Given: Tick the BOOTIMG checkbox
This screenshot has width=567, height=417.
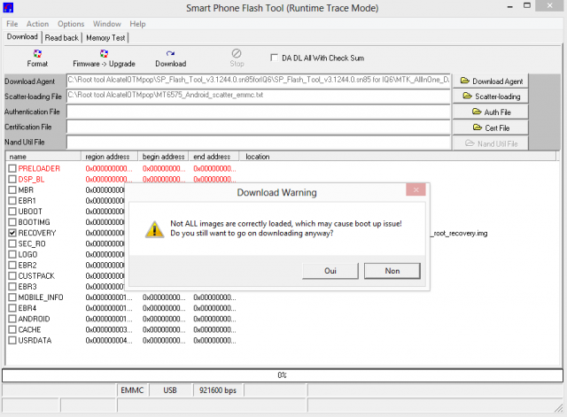Looking at the screenshot, I should coord(12,222).
